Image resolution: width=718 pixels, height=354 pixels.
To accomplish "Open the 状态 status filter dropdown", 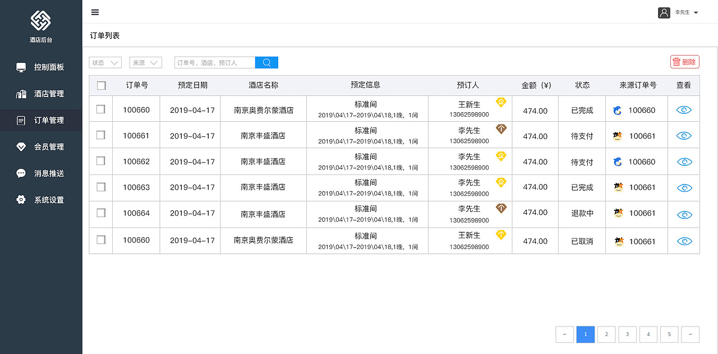I will pyautogui.click(x=105, y=62).
